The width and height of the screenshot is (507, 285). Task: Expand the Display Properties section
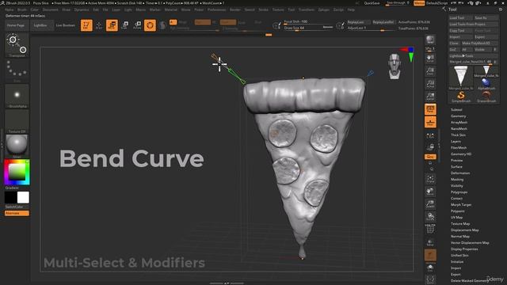[x=464, y=249]
